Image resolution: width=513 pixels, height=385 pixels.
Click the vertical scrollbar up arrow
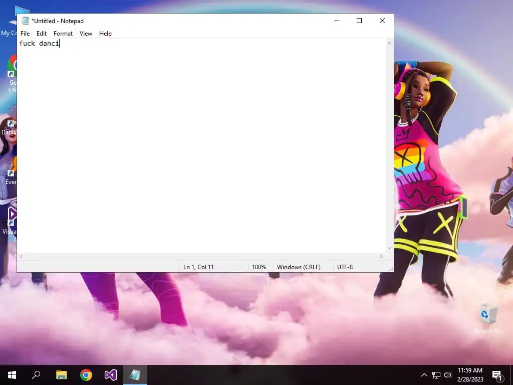(389, 43)
